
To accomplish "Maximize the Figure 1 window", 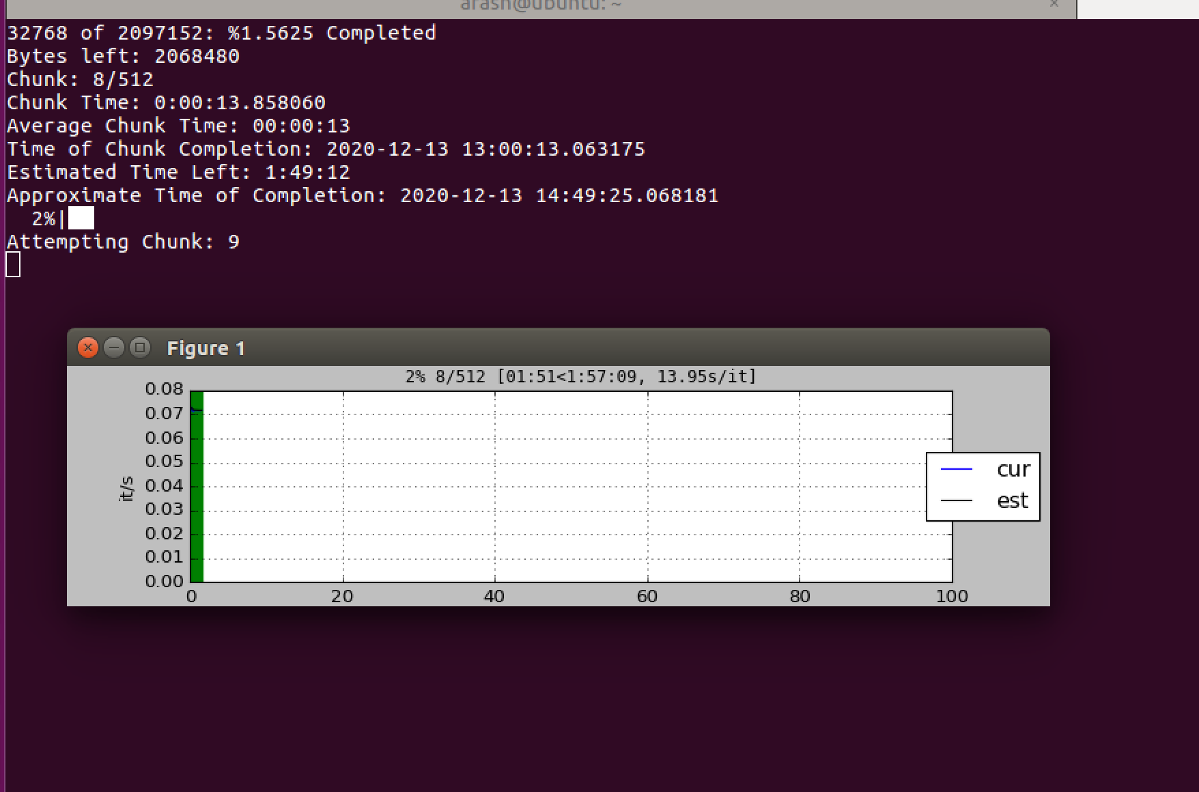I will 139,348.
